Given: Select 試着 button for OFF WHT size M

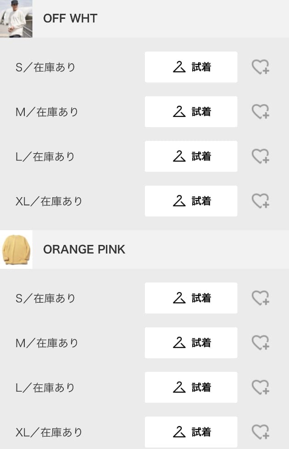Looking at the screenshot, I should (x=191, y=112).
